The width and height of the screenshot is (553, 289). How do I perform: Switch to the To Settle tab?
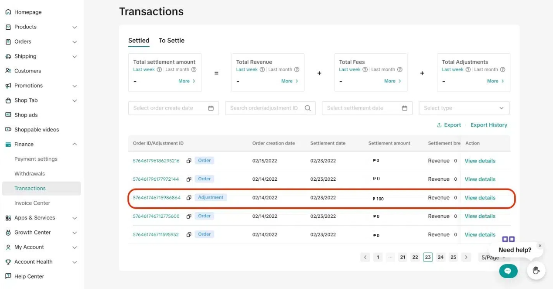pos(171,41)
